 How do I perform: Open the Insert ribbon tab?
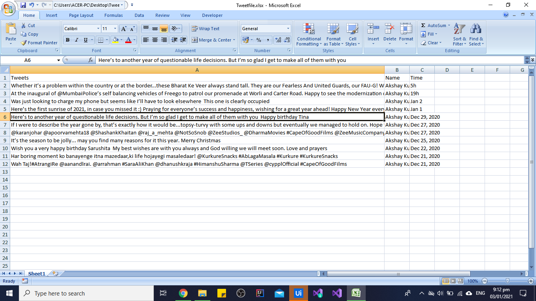pyautogui.click(x=51, y=15)
